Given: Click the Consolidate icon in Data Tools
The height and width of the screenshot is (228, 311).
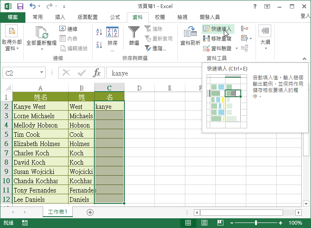Looking at the screenshot, I should point(245,29).
